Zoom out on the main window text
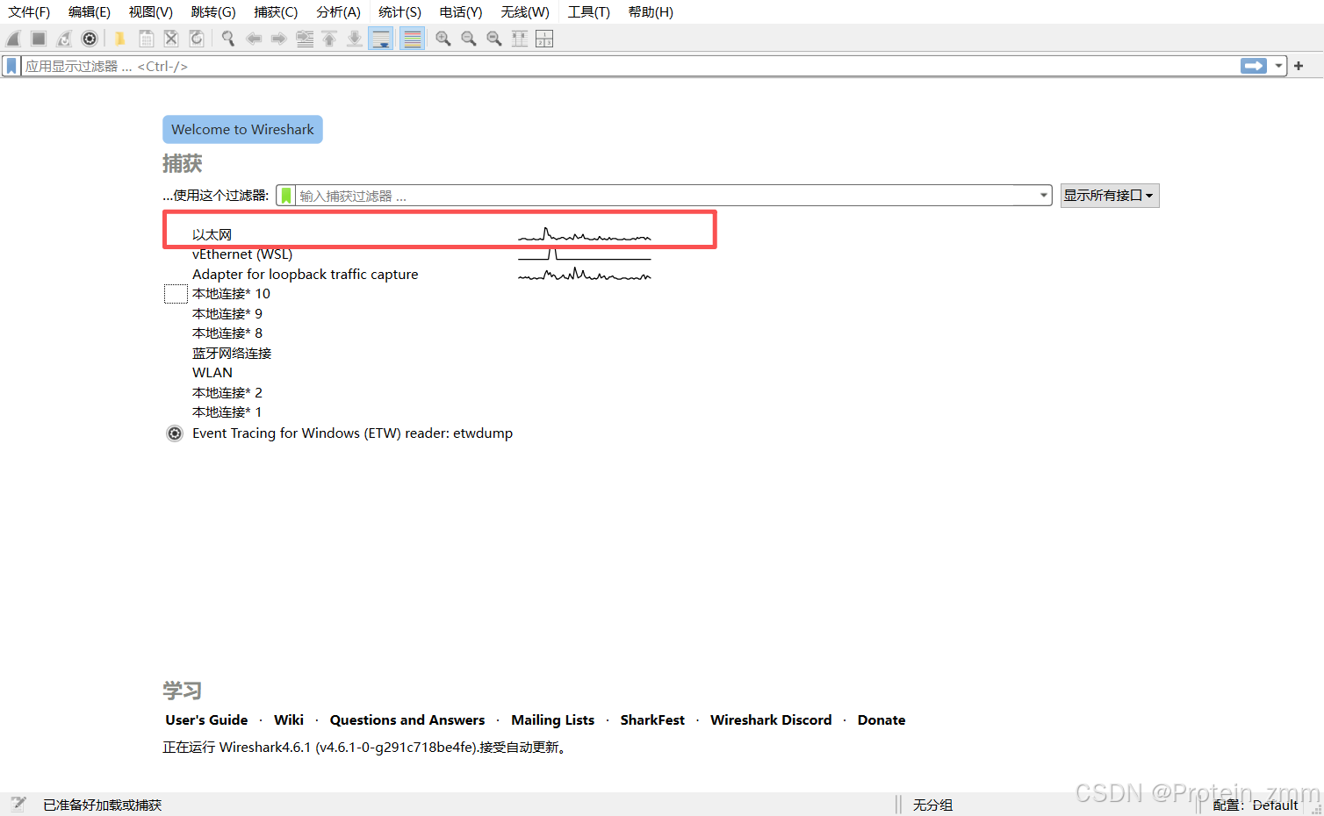Viewport: 1324px width, 816px height. pos(469,39)
